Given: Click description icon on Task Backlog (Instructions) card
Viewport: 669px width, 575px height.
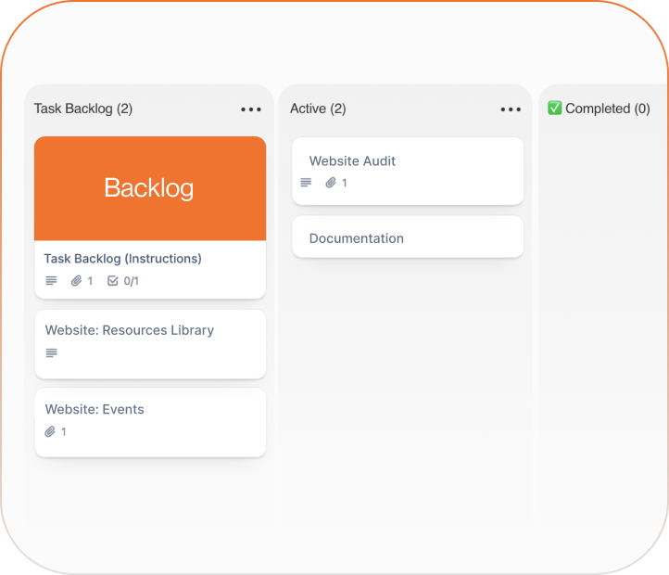Looking at the screenshot, I should coord(51,281).
